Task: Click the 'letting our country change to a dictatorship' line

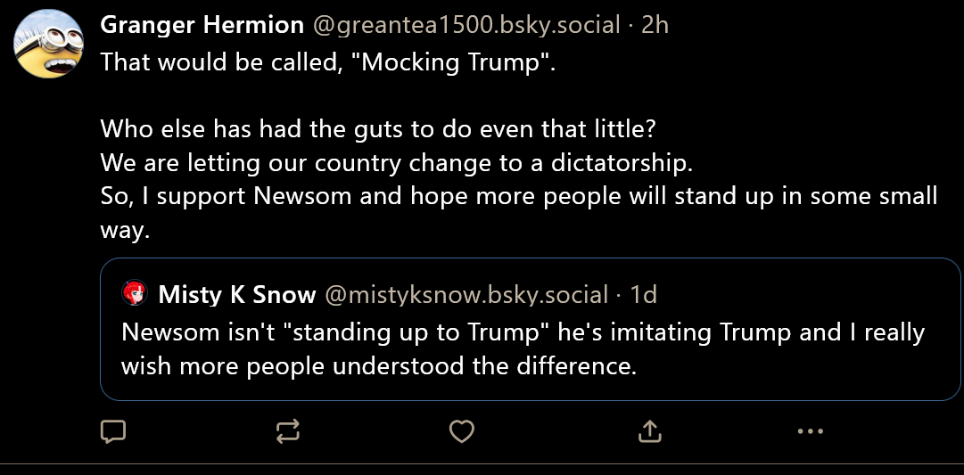Action: [396, 163]
